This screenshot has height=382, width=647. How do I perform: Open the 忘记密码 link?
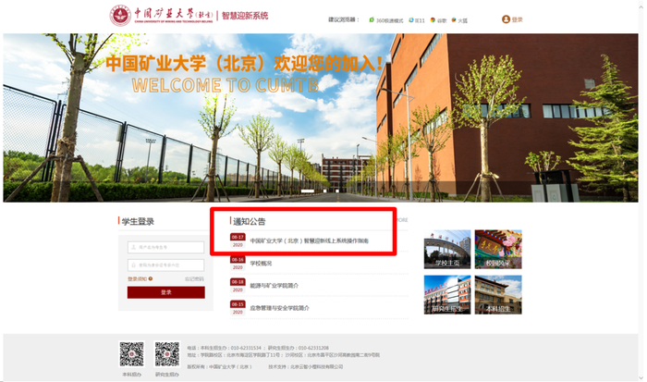[x=194, y=279]
